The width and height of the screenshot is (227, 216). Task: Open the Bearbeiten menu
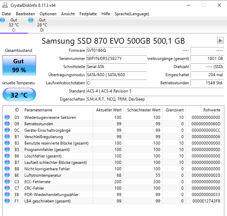pyautogui.click(x=25, y=14)
